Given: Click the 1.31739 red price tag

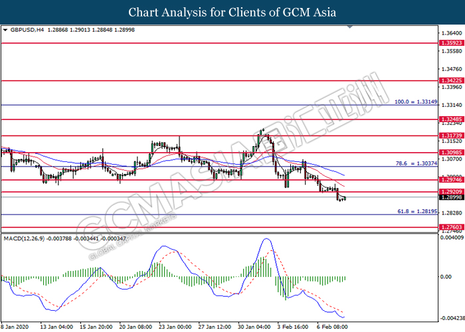Looking at the screenshot, I should click(450, 135).
